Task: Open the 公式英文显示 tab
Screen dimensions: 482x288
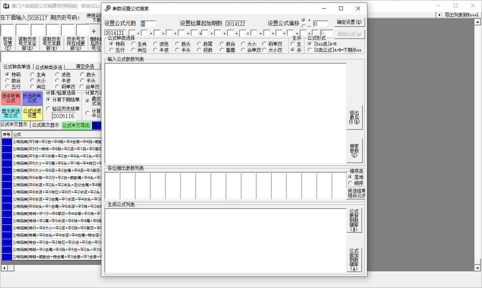Action: point(45,125)
